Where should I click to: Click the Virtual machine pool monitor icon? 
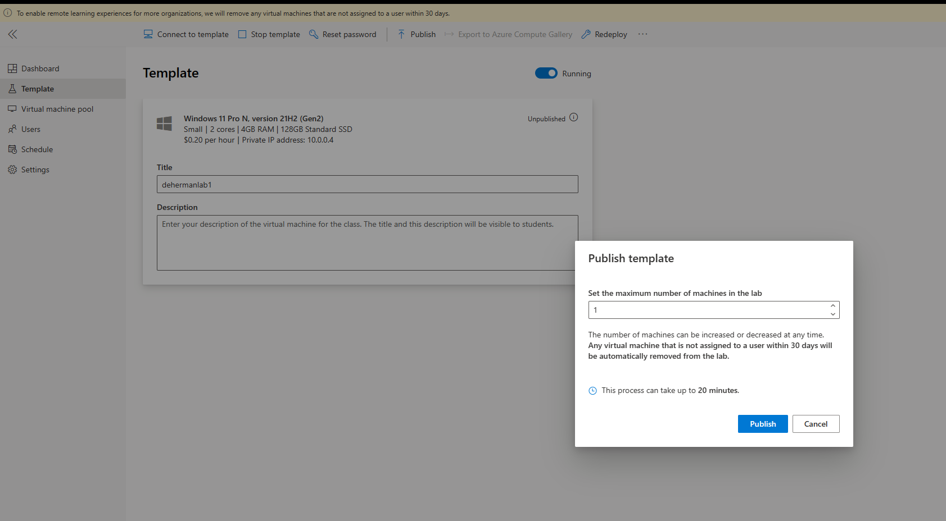tap(12, 109)
